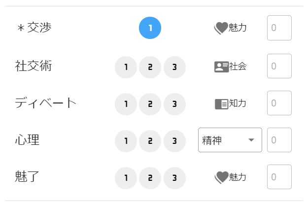Click the 魅了 skill name
This screenshot has height=204, width=307.
(x=27, y=176)
